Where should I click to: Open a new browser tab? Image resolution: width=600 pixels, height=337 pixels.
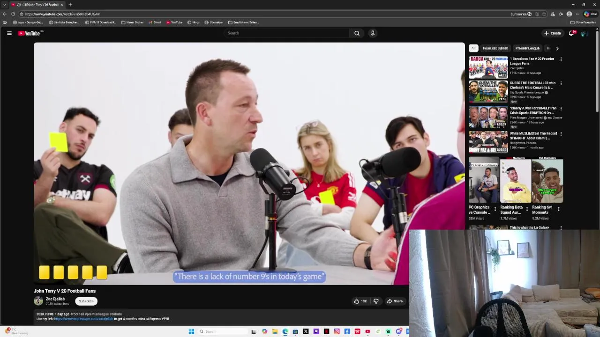point(70,5)
